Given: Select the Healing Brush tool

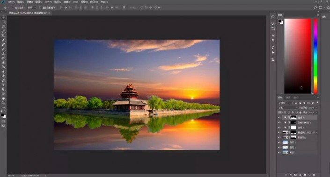Looking at the screenshot, I should 3,44.
